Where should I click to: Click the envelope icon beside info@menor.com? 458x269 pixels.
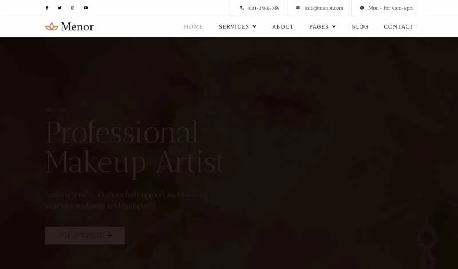click(298, 8)
